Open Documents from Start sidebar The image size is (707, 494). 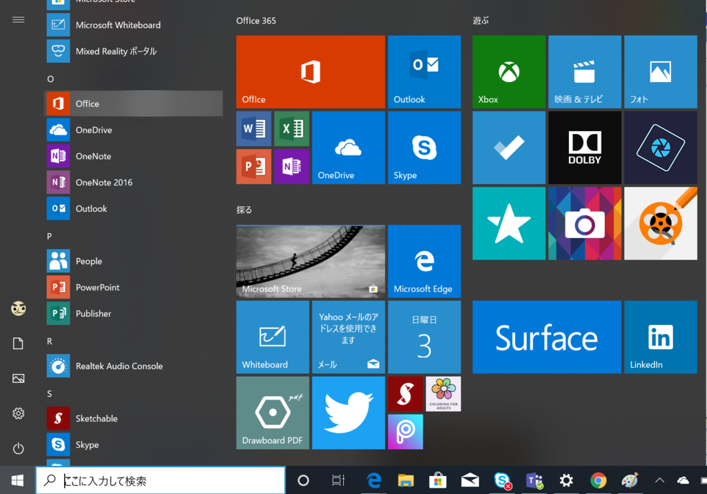pos(18,343)
